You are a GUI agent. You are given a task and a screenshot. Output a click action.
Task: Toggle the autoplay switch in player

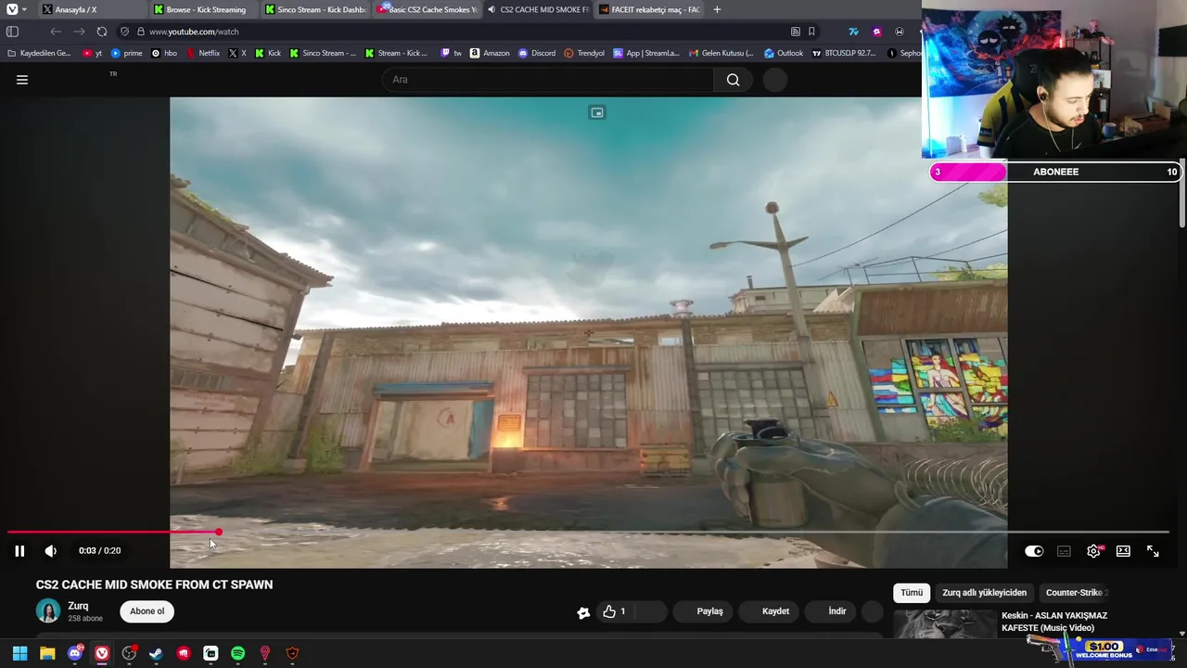[1034, 551]
